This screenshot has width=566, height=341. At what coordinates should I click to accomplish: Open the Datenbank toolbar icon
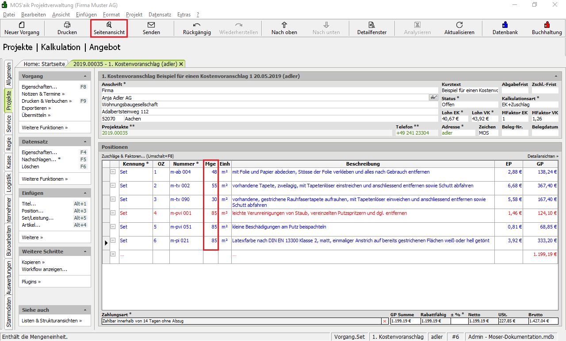coord(505,25)
